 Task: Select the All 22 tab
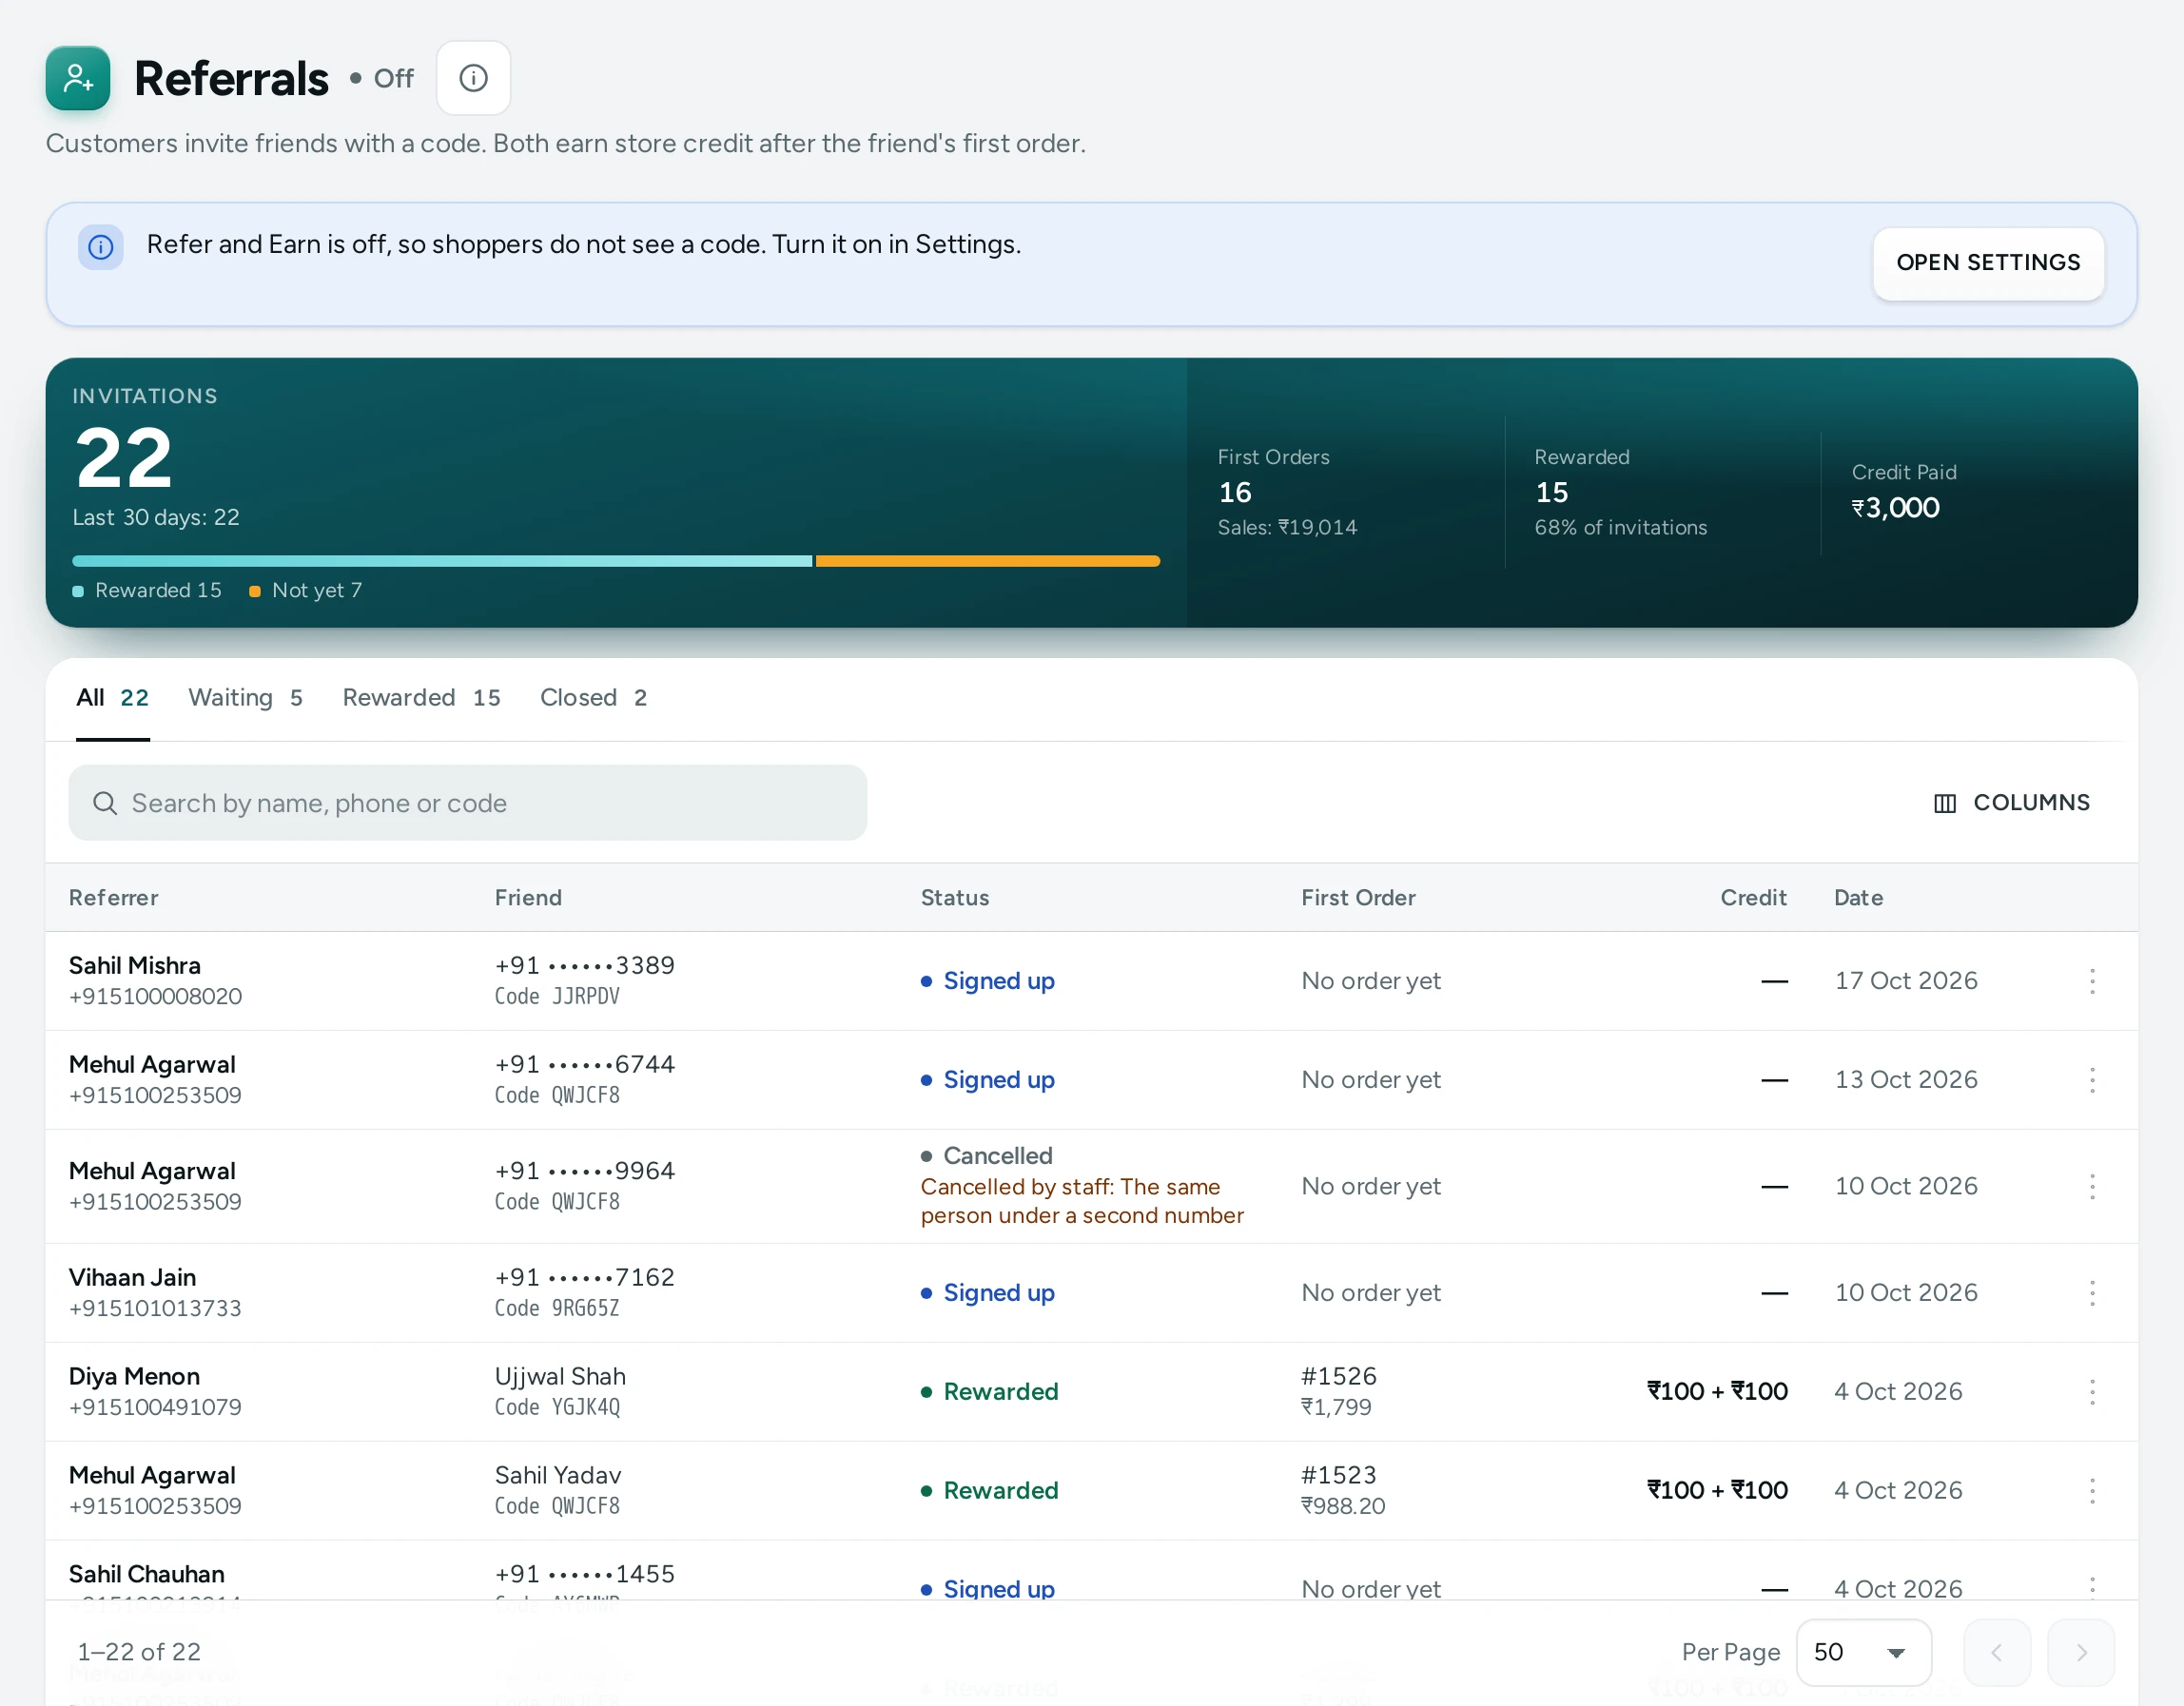click(113, 698)
